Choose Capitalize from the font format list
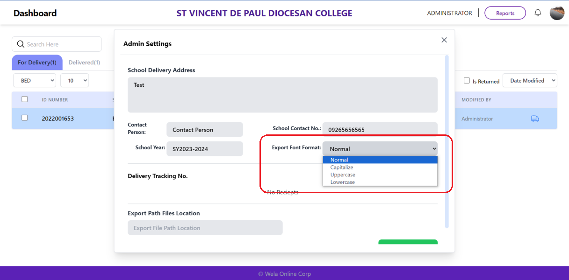 click(x=342, y=167)
